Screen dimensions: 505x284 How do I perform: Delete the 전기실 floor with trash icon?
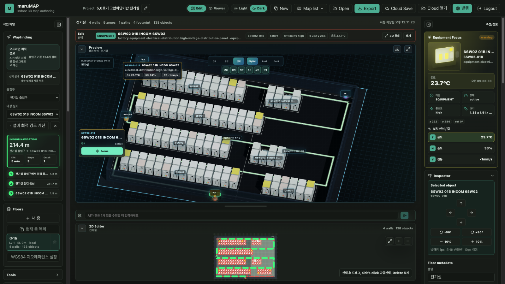click(x=55, y=242)
